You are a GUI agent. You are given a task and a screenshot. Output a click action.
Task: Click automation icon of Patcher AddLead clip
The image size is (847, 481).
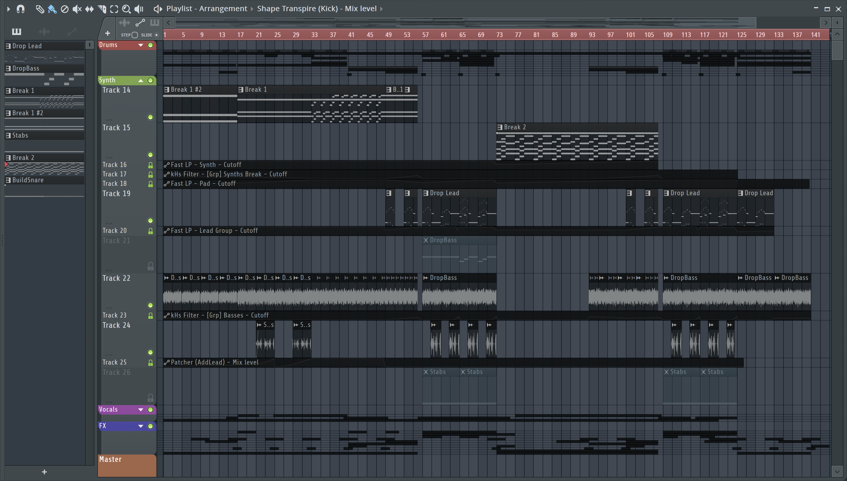(x=166, y=363)
